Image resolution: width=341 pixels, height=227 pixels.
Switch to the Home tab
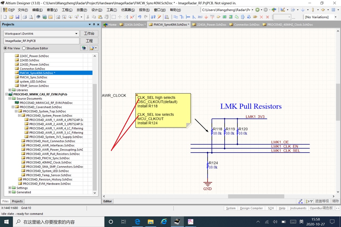pos(110,25)
